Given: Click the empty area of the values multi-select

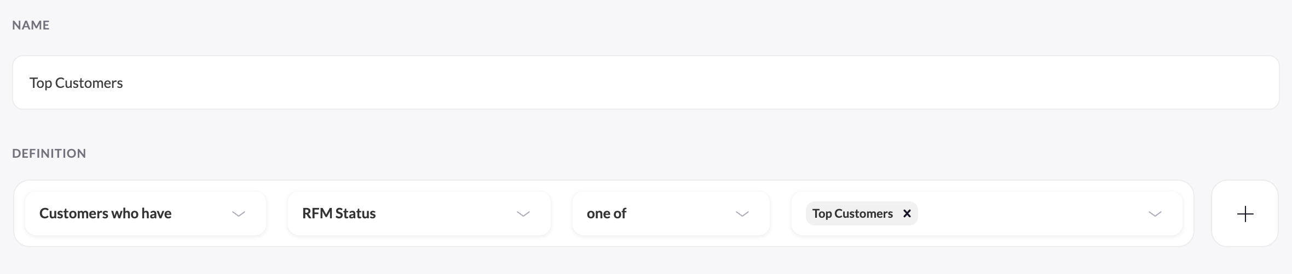Looking at the screenshot, I should click(1029, 213).
